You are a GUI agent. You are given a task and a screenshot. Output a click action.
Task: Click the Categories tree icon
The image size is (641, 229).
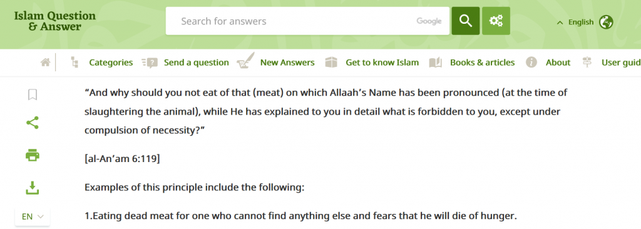pyautogui.click(x=74, y=63)
